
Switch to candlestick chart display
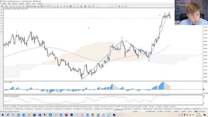(58, 6)
